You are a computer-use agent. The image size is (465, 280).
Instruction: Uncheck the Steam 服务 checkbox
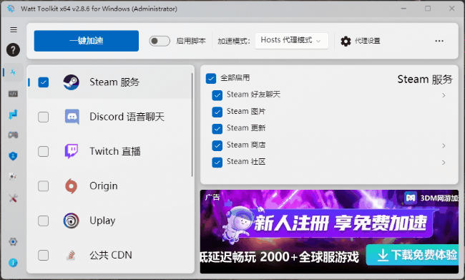click(x=44, y=82)
